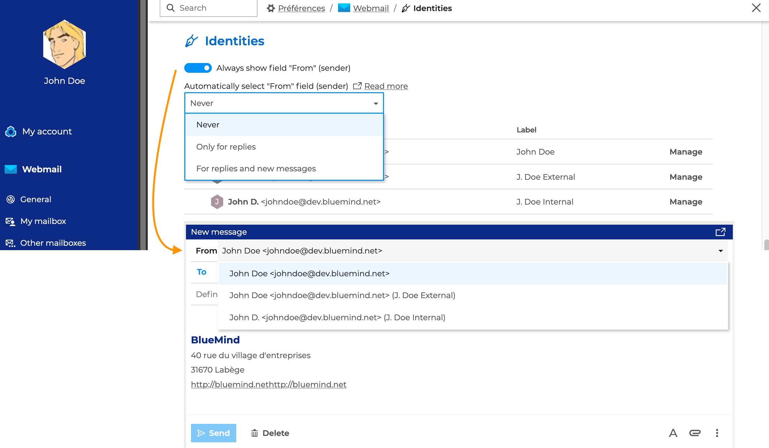Open composer in new window icon
The image size is (769, 448).
[720, 232]
